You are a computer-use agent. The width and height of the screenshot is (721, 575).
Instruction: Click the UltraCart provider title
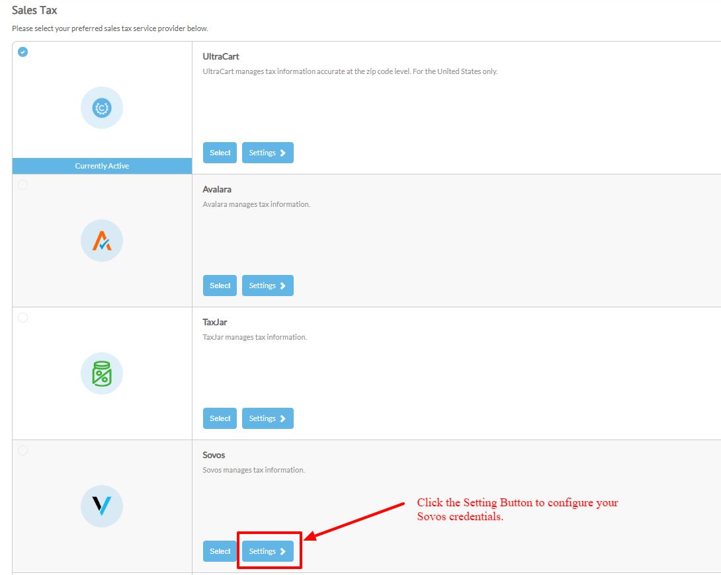(221, 56)
